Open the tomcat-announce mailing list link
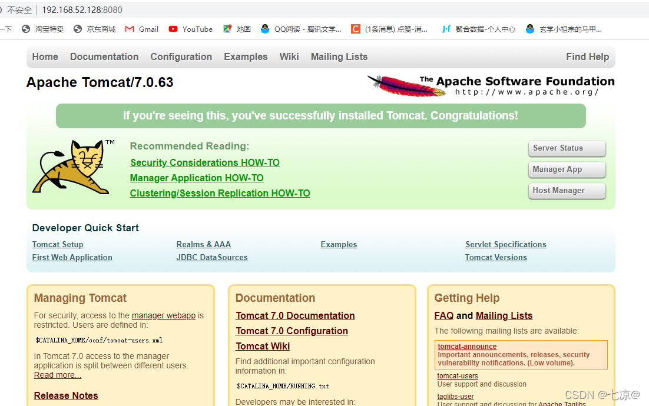Screen dimensions: 649x406 point(467,347)
